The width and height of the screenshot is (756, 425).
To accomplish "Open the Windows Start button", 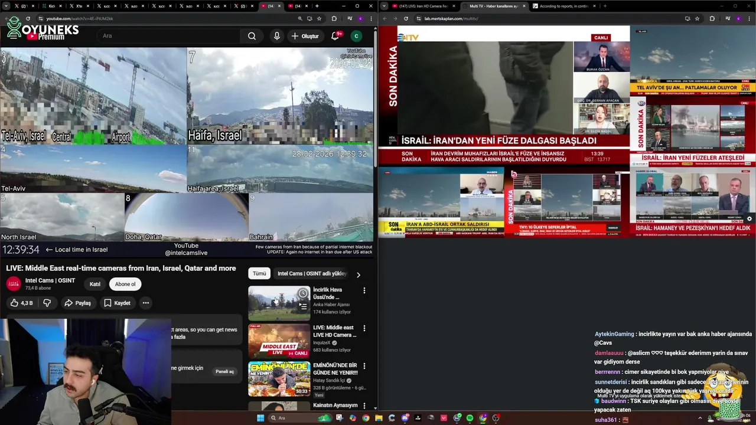I will tap(260, 418).
